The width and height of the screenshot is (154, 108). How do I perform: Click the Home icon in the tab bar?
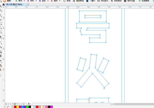click(4, 5)
